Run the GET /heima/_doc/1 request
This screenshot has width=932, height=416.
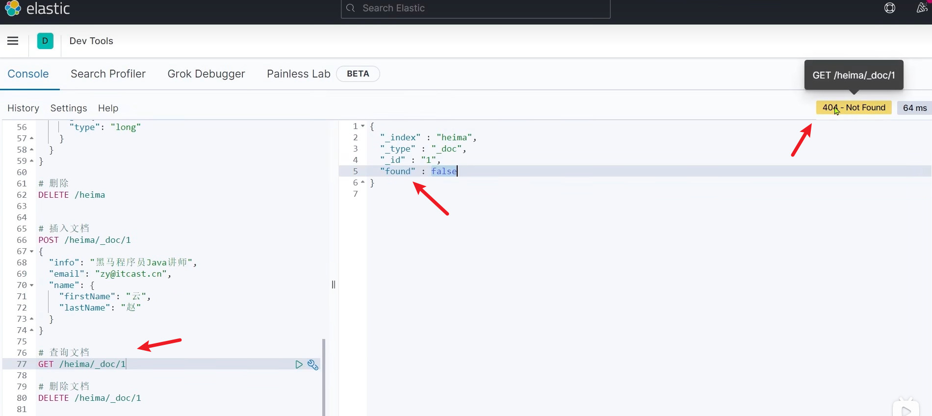coord(299,364)
